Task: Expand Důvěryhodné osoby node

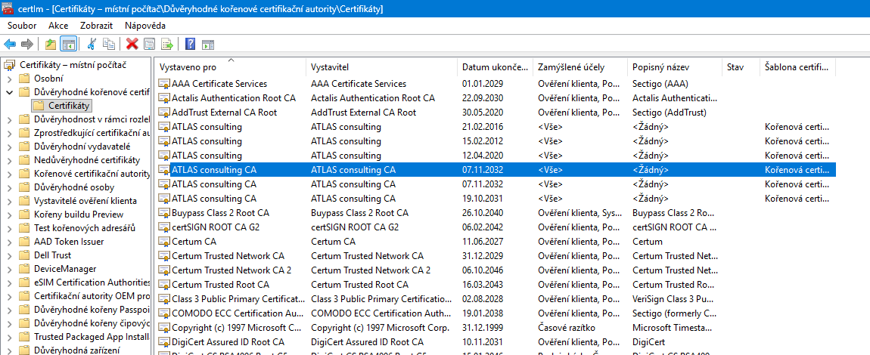Action: tap(9, 187)
